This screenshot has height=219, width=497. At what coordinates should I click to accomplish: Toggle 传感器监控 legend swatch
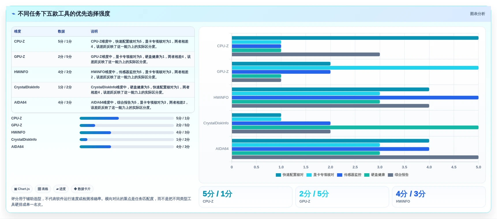click(x=340, y=175)
